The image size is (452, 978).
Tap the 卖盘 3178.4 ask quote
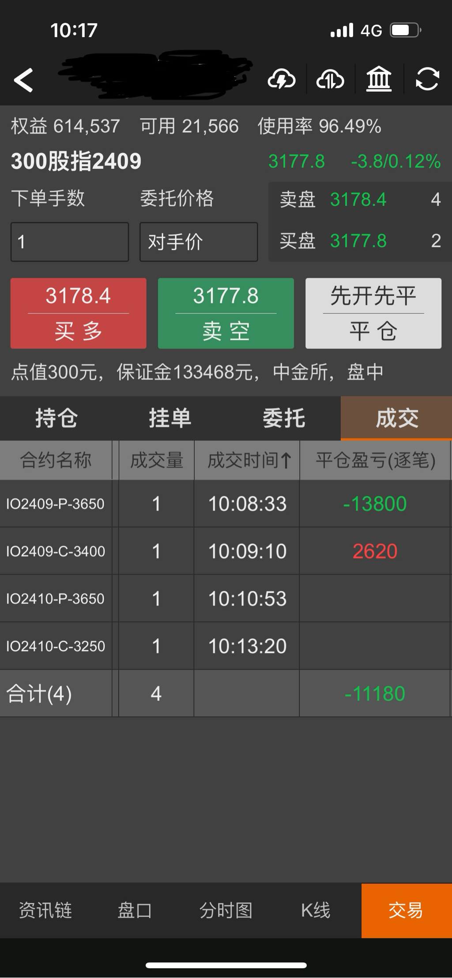[x=360, y=199]
